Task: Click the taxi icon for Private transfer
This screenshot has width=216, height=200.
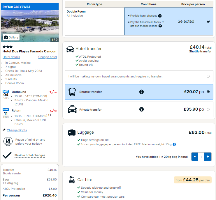Action: (x=72, y=109)
